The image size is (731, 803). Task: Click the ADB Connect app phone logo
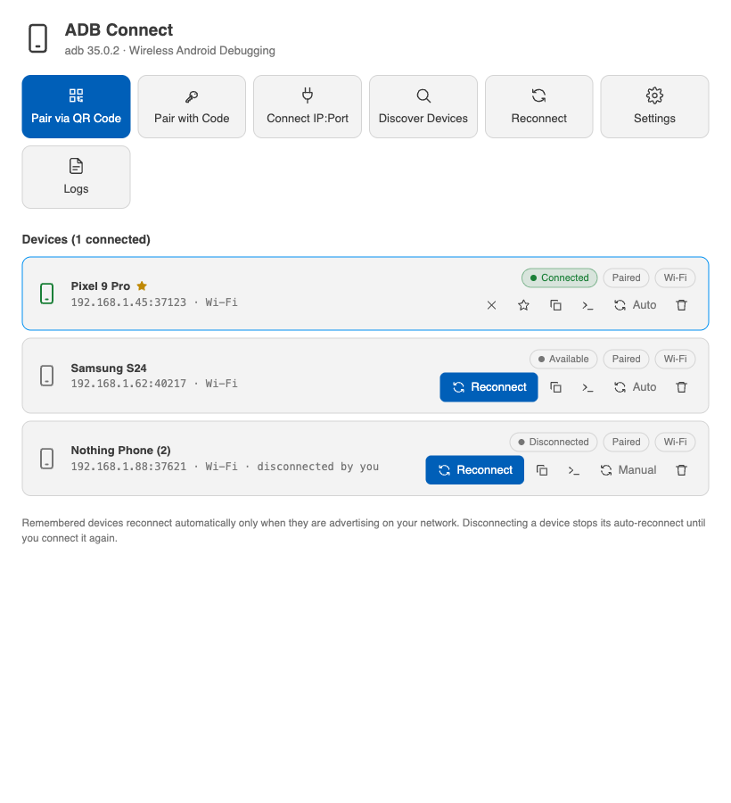37,38
